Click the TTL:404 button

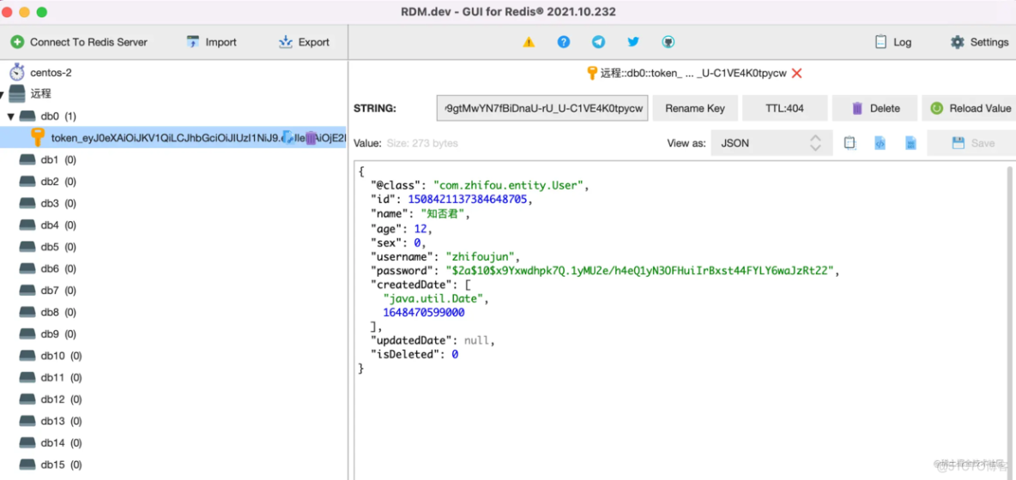point(784,108)
